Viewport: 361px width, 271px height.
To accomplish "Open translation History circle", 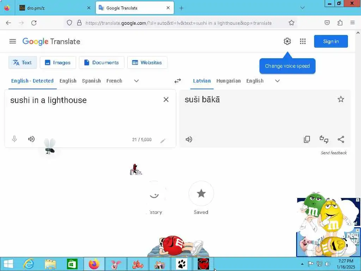I will (154, 194).
